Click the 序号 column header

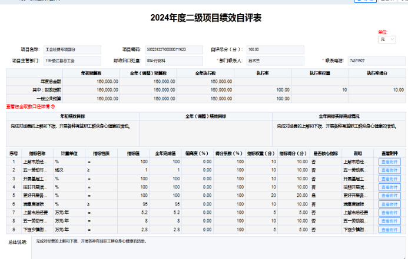(x=14, y=154)
